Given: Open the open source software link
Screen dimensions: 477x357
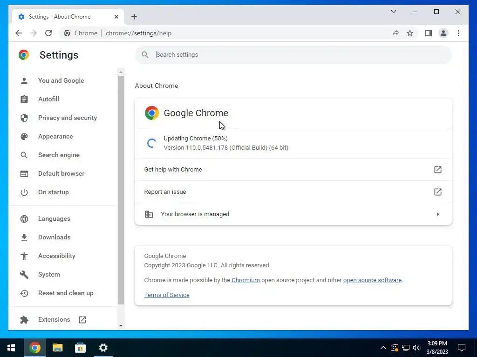Looking at the screenshot, I should 372,280.
